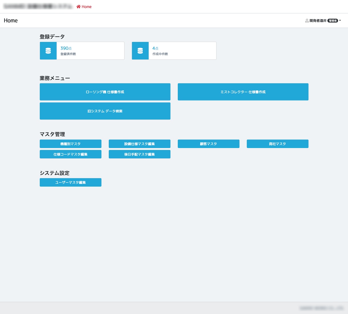Screen dimensions: 348x314
Task: Open 仕様コードマスタ編集
Action: coord(70,154)
